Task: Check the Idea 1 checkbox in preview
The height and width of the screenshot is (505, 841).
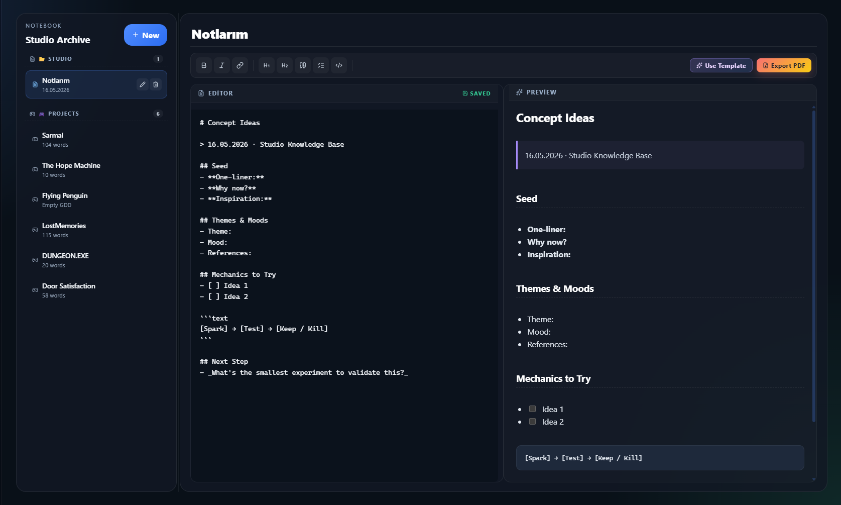Action: point(532,409)
